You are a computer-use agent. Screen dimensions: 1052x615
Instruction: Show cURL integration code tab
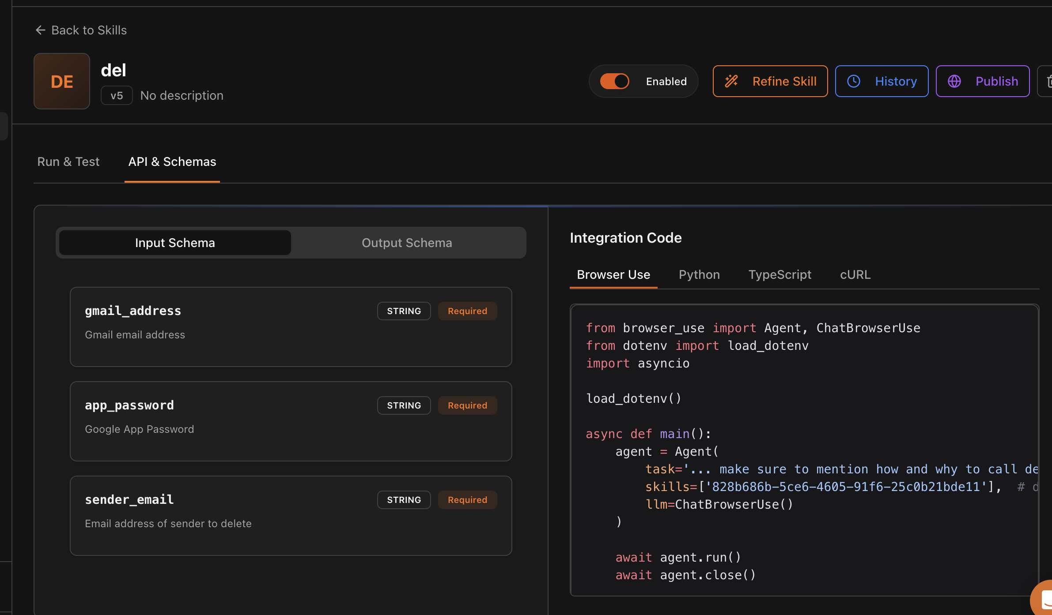click(855, 274)
